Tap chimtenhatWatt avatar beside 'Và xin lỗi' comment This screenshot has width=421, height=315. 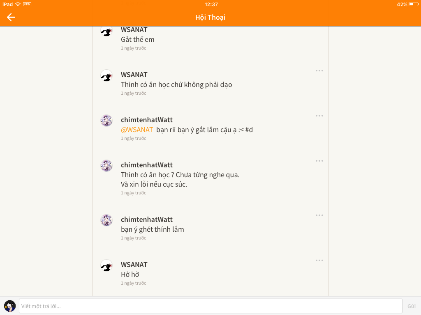coord(106,166)
